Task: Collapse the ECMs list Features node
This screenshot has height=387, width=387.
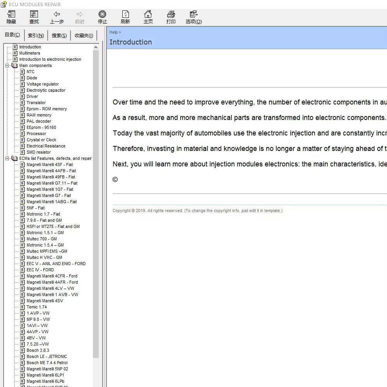Action: [x=7, y=158]
